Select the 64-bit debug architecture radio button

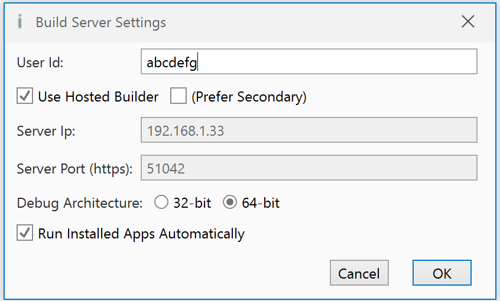(x=230, y=203)
